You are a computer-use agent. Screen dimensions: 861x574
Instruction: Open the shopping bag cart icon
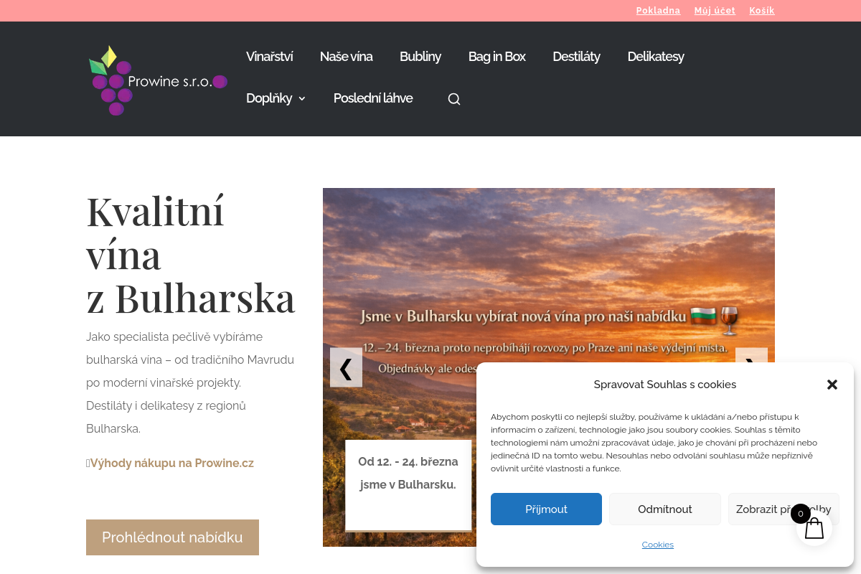(x=814, y=528)
